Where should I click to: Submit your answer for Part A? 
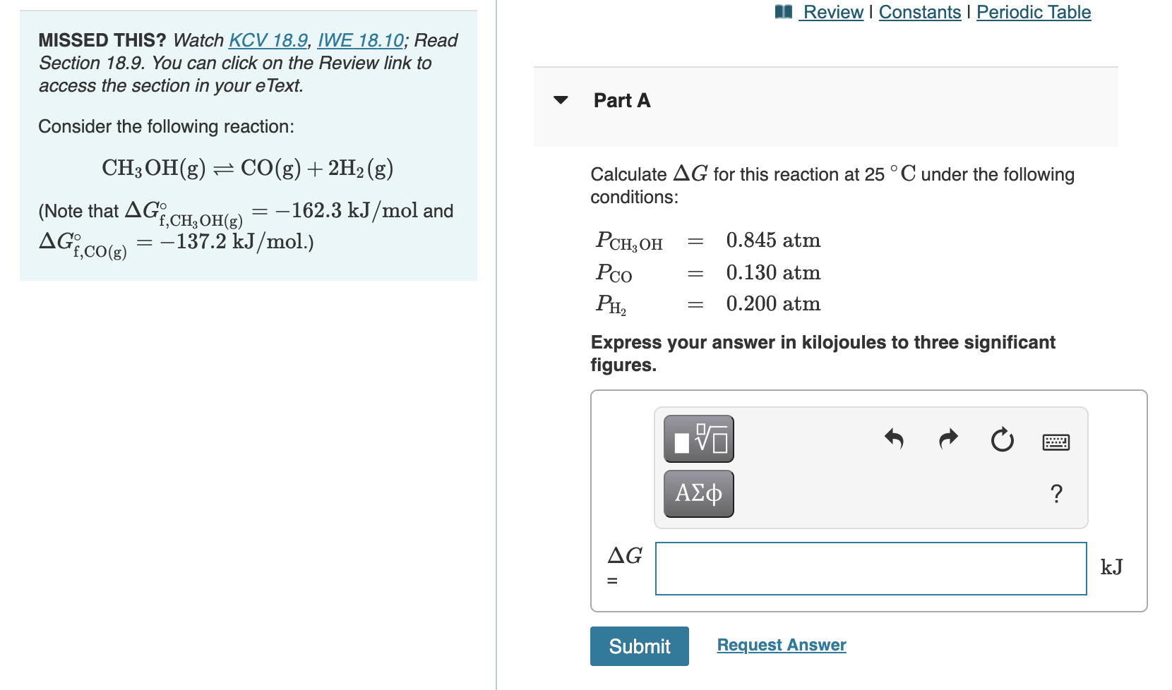(x=639, y=646)
